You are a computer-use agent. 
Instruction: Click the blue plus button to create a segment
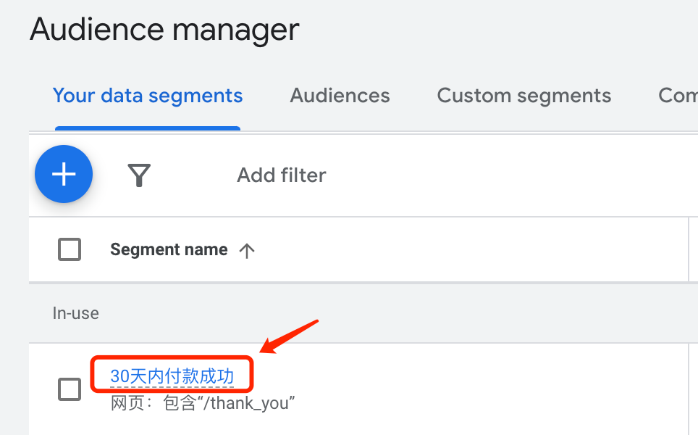click(64, 174)
